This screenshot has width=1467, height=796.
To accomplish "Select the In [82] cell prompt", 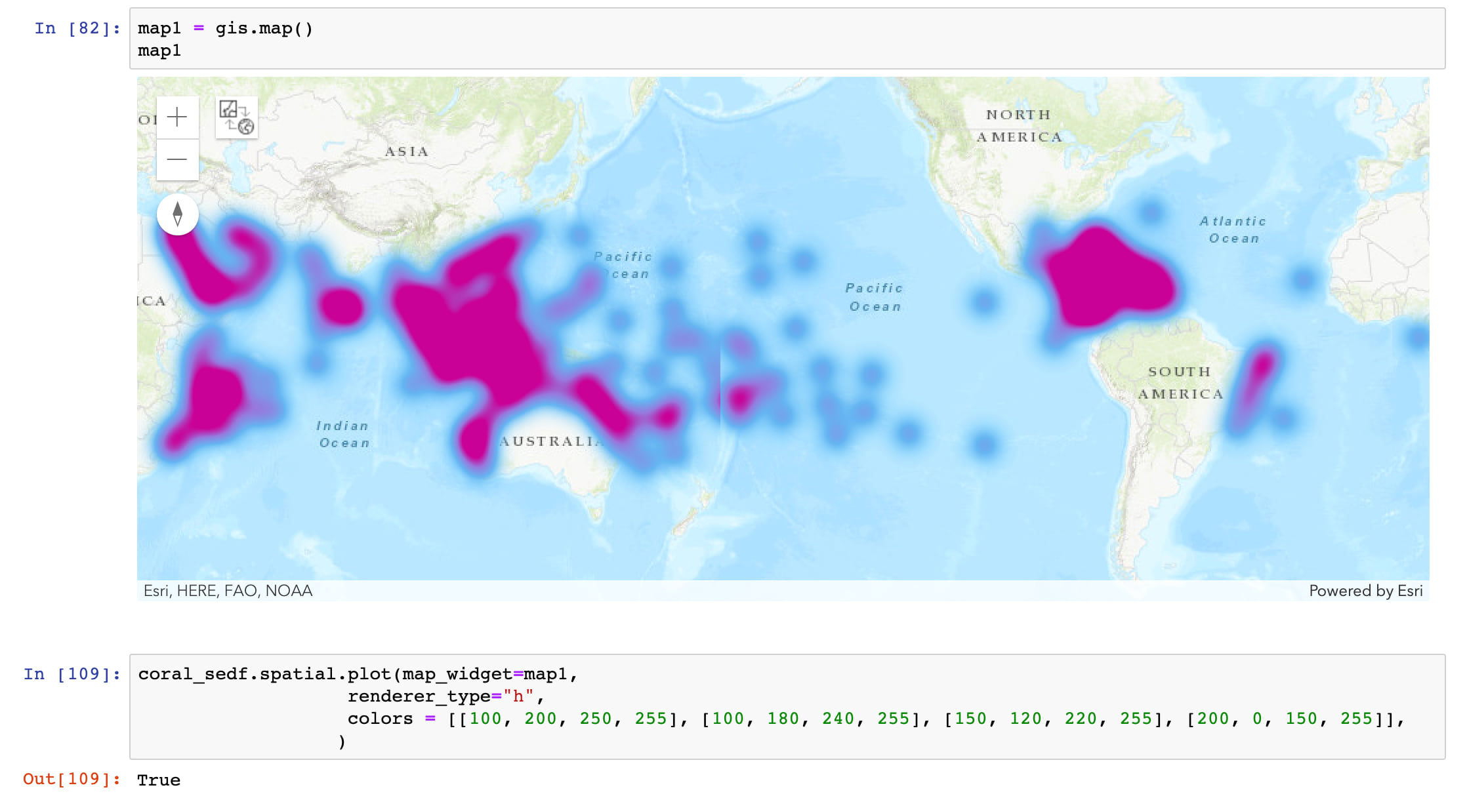I will 77,28.
